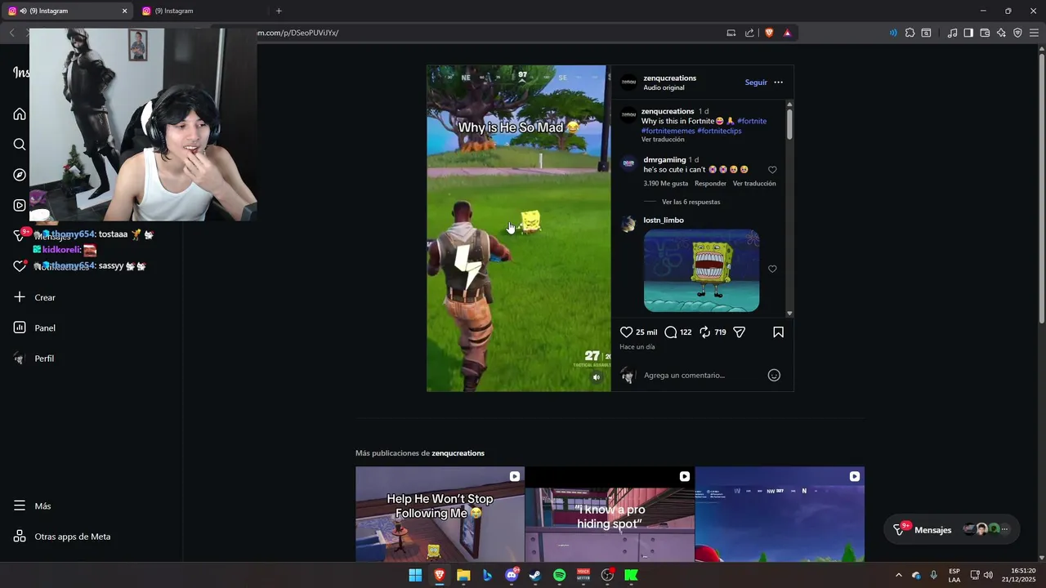Open File Explorer from the taskbar
This screenshot has height=588, width=1046.
coord(463,575)
